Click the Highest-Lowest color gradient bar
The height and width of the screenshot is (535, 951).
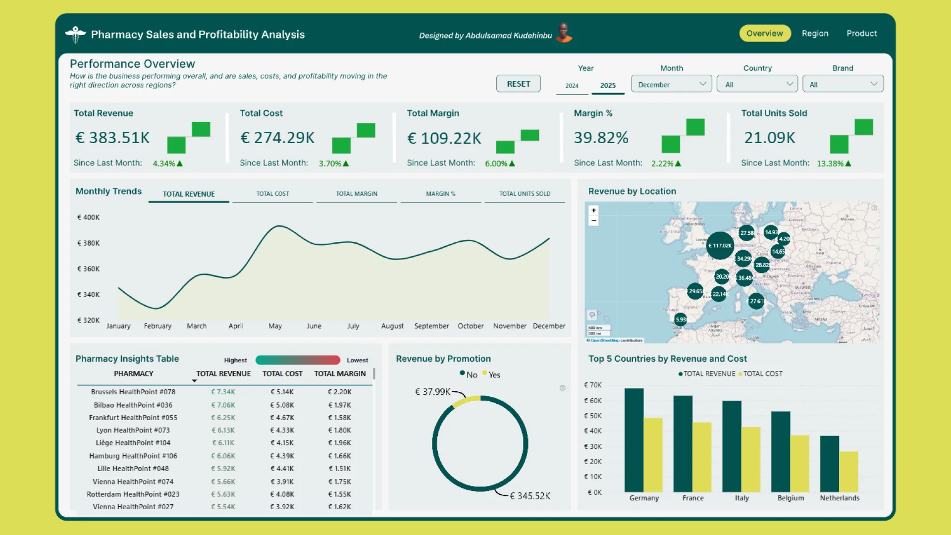[x=298, y=360]
